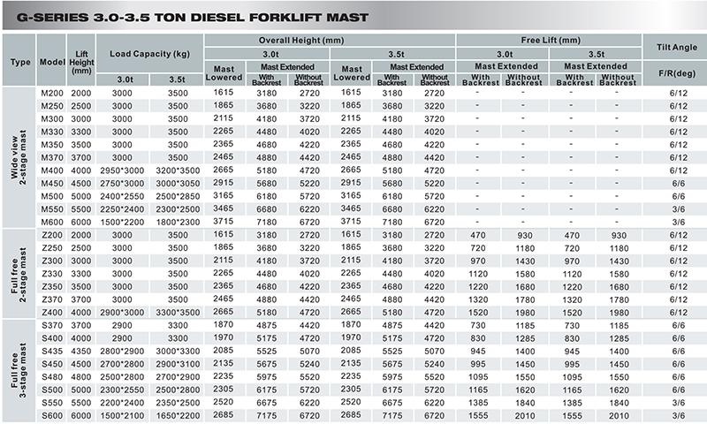Image resolution: width=707 pixels, height=424 pixels.
Task: Select the 3200*3500 load capacity cell
Action: click(x=178, y=170)
